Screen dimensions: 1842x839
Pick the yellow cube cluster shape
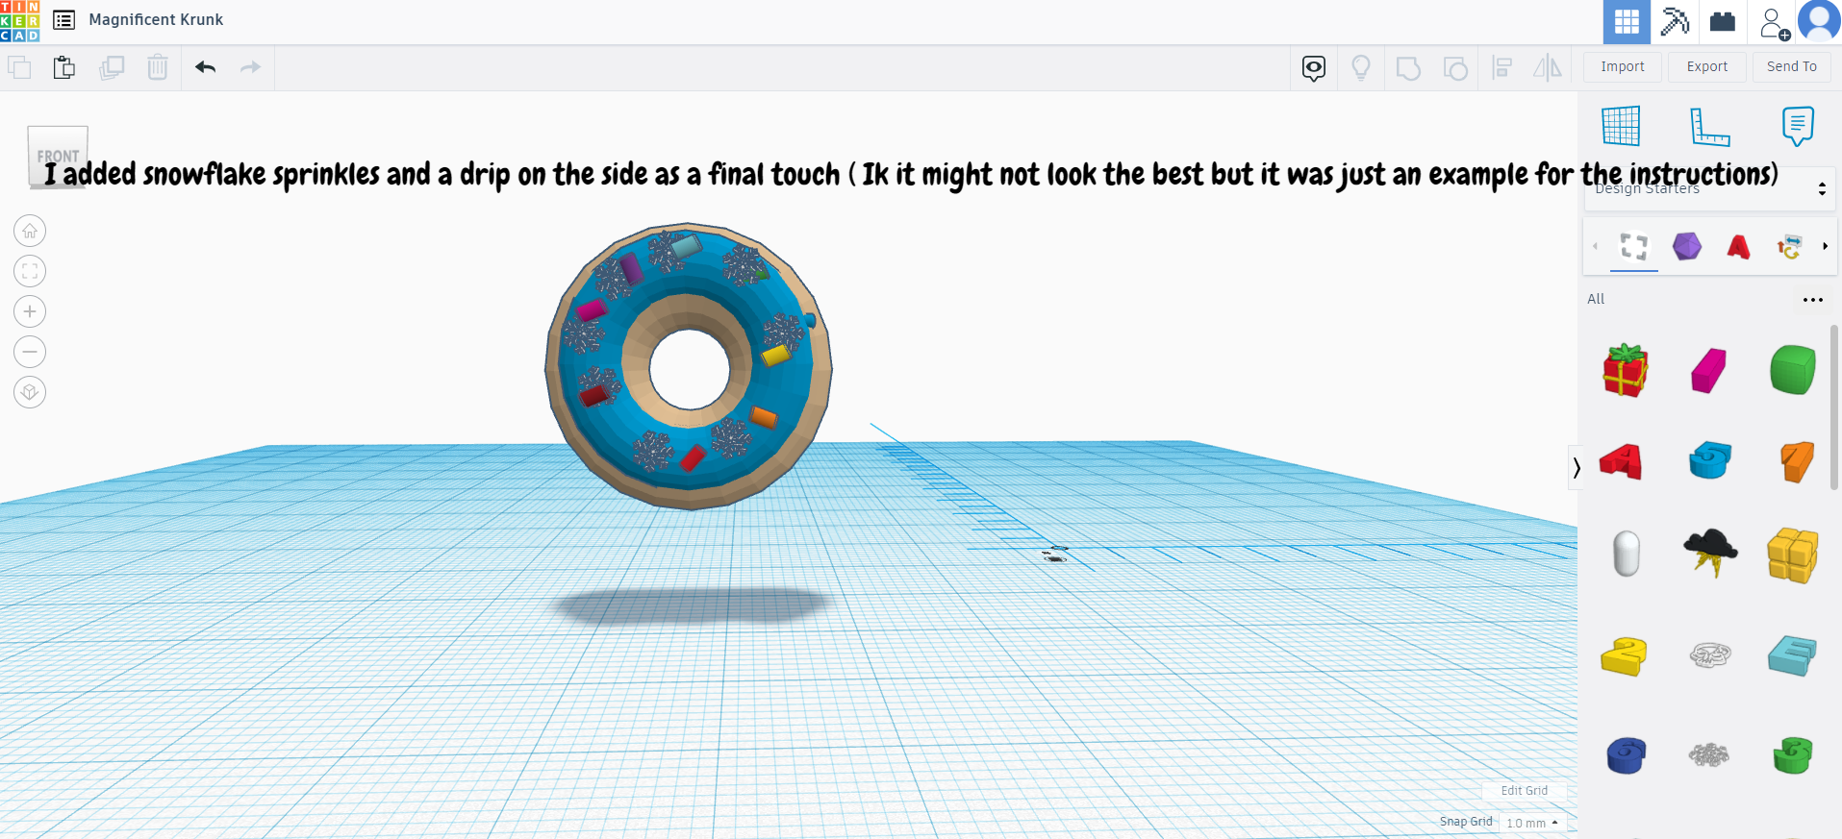coord(1793,555)
